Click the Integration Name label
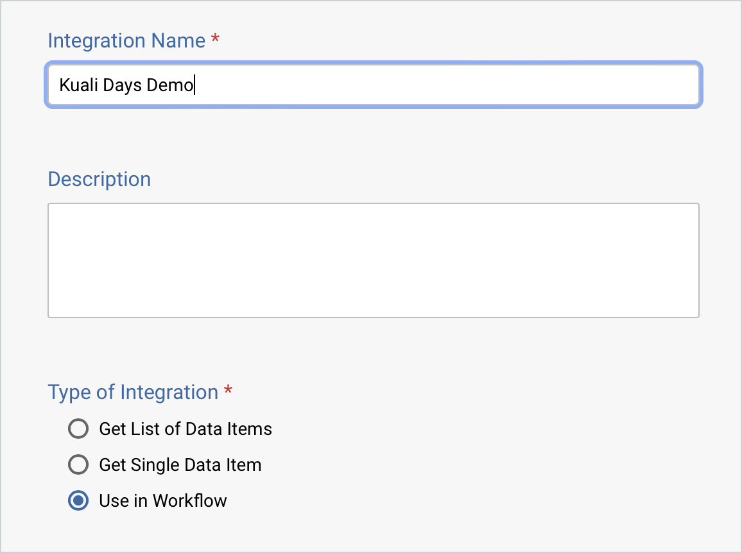The width and height of the screenshot is (742, 553). [125, 40]
